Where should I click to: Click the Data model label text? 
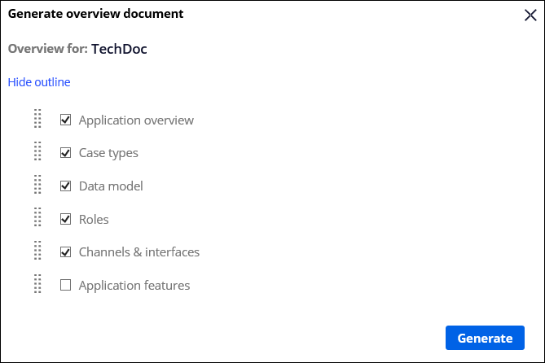click(111, 186)
